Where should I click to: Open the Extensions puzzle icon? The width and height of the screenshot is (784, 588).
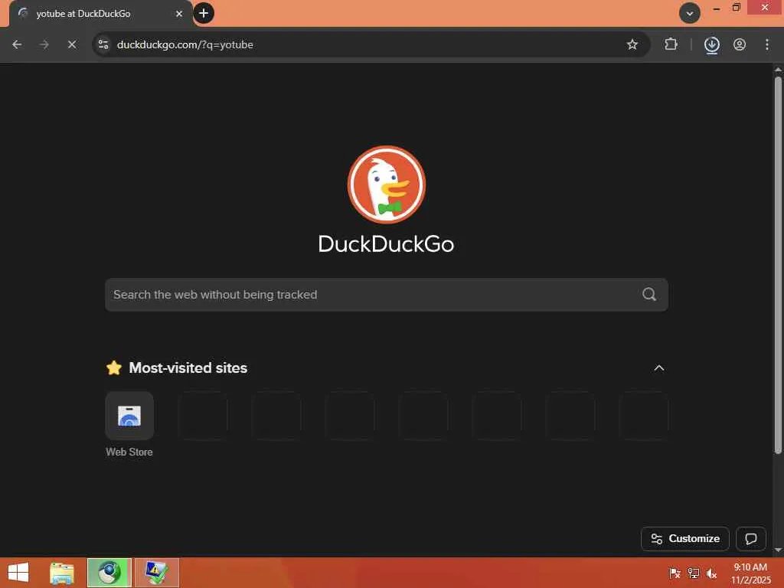(x=671, y=44)
